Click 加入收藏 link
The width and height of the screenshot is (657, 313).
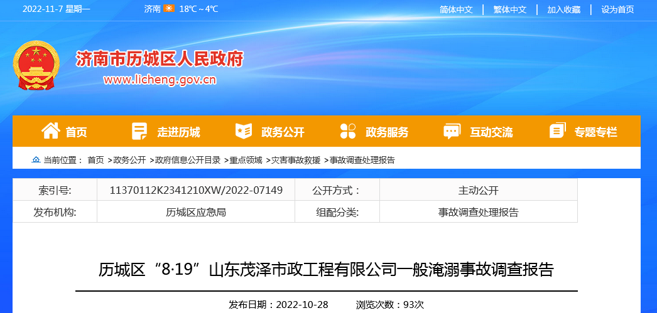(x=564, y=9)
